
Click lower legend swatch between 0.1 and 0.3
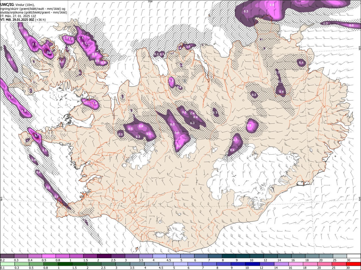pyautogui.click(x=7, y=264)
